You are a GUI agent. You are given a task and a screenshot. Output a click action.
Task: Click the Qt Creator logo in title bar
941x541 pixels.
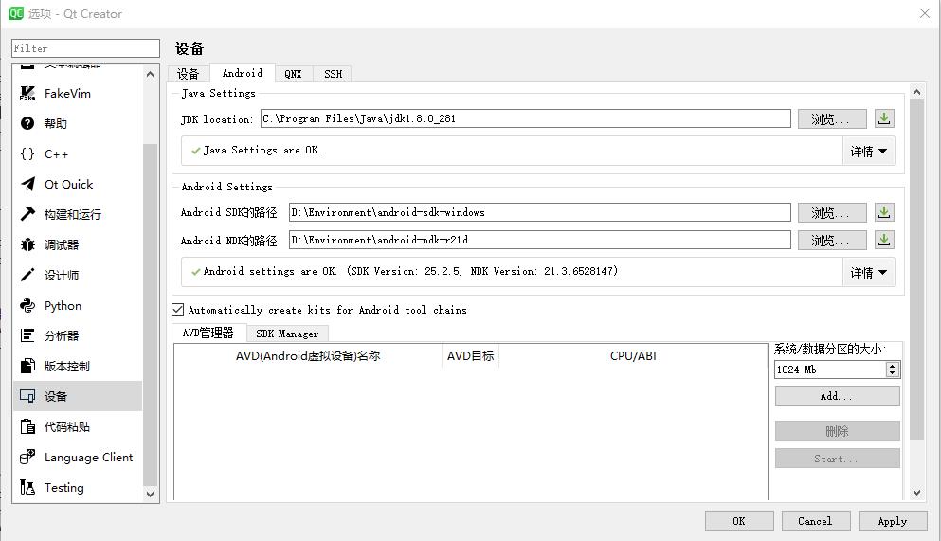pos(15,13)
